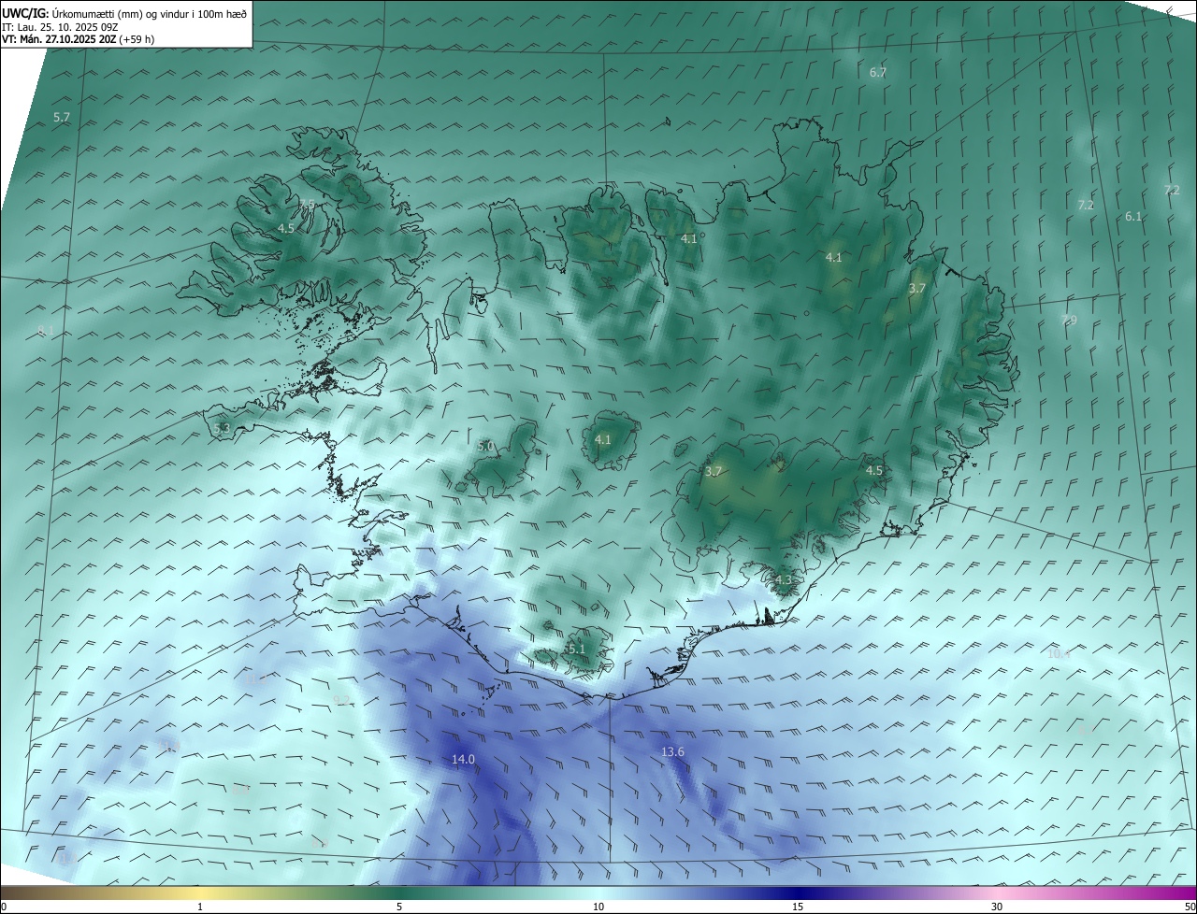The height and width of the screenshot is (914, 1197).
Task: Click the 6.7 value on the map
Action: coord(877,72)
